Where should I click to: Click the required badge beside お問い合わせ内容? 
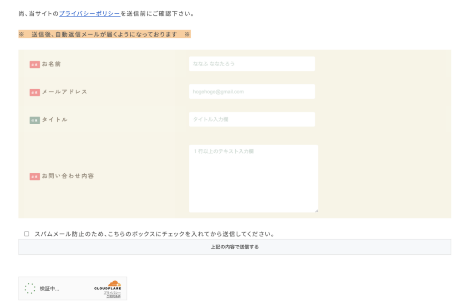(35, 177)
